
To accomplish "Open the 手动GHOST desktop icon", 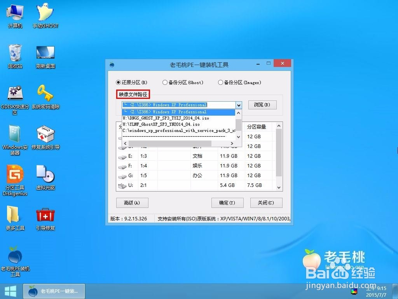I will pyautogui.click(x=45, y=15).
